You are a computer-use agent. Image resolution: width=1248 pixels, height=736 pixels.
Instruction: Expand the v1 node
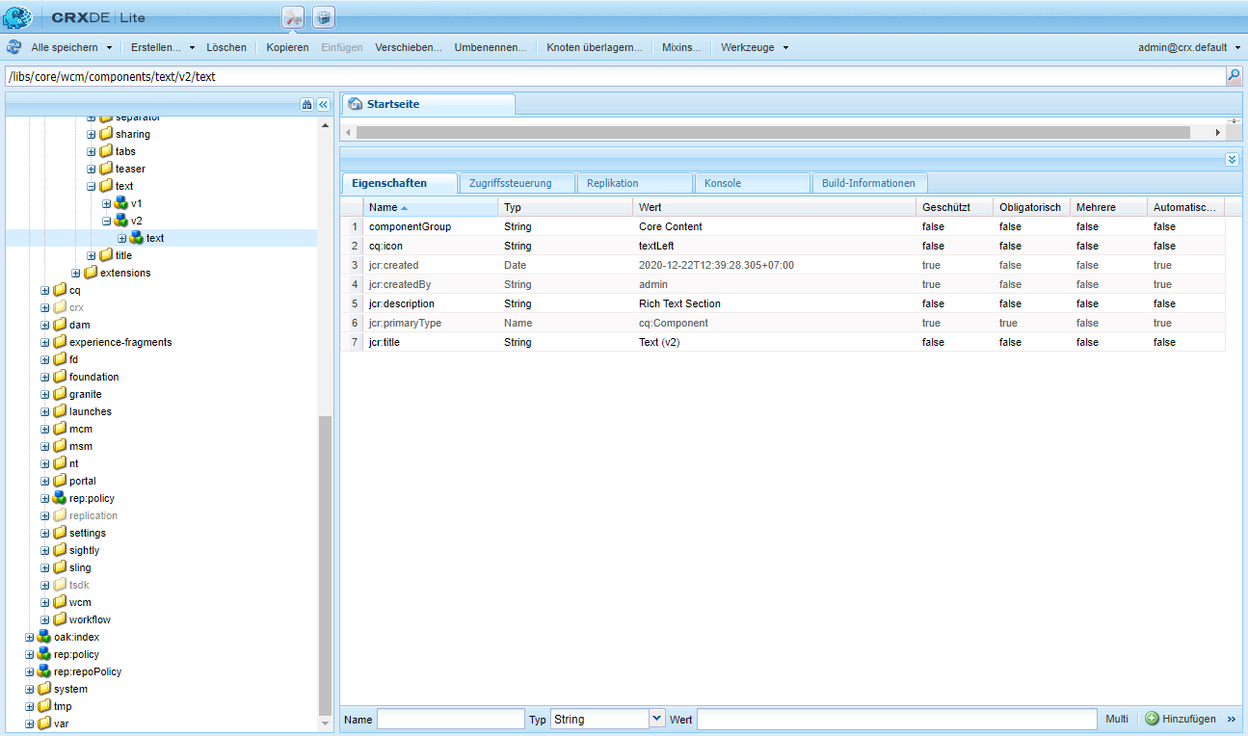(107, 203)
